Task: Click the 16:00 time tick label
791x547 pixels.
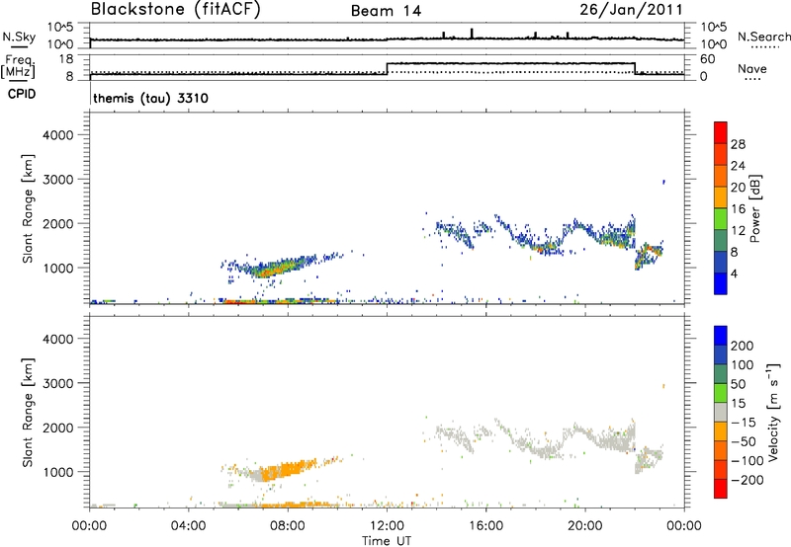Action: point(485,526)
